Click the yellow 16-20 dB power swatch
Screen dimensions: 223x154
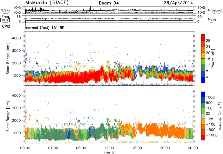pyautogui.click(x=203, y=56)
